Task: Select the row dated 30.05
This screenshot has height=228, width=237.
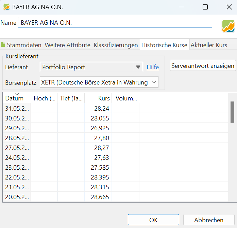Action: (116, 118)
